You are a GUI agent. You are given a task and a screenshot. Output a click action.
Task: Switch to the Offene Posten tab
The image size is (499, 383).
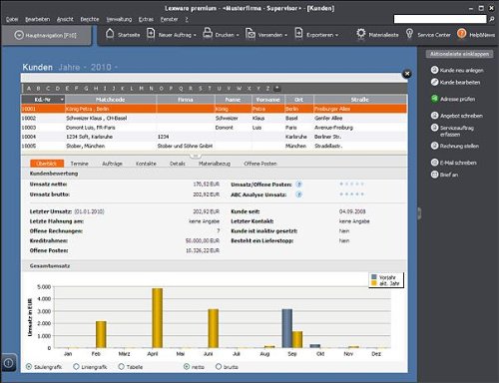tap(260, 164)
